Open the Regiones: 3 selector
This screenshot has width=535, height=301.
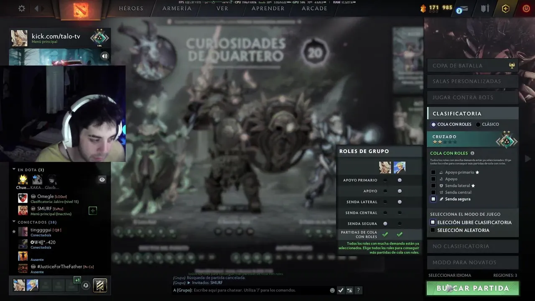[505, 275]
